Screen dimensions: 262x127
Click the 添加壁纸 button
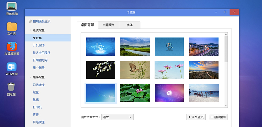coord(196,117)
